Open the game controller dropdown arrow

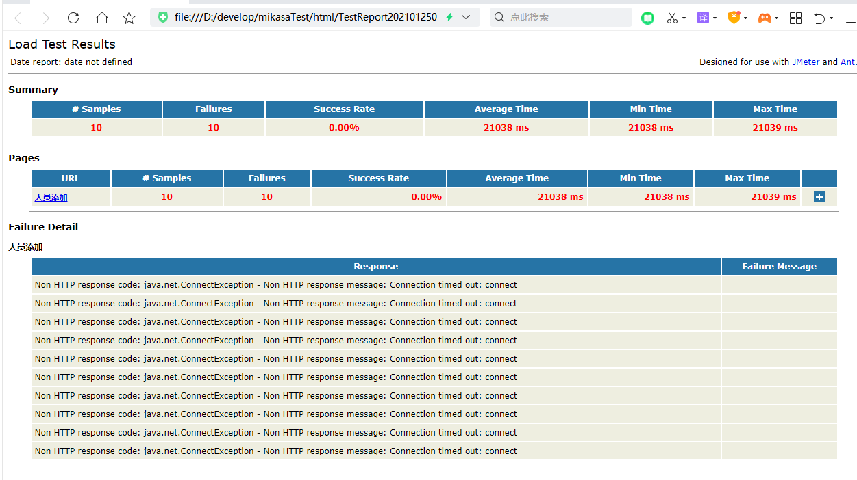pyautogui.click(x=776, y=18)
